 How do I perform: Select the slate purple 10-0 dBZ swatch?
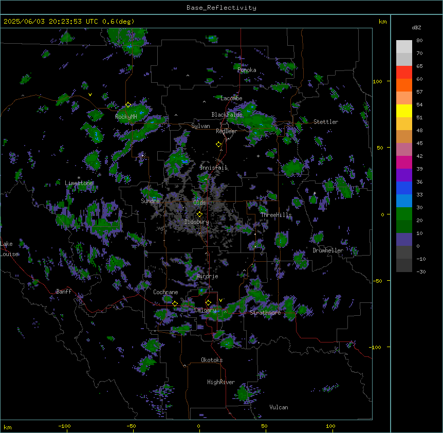(404, 240)
